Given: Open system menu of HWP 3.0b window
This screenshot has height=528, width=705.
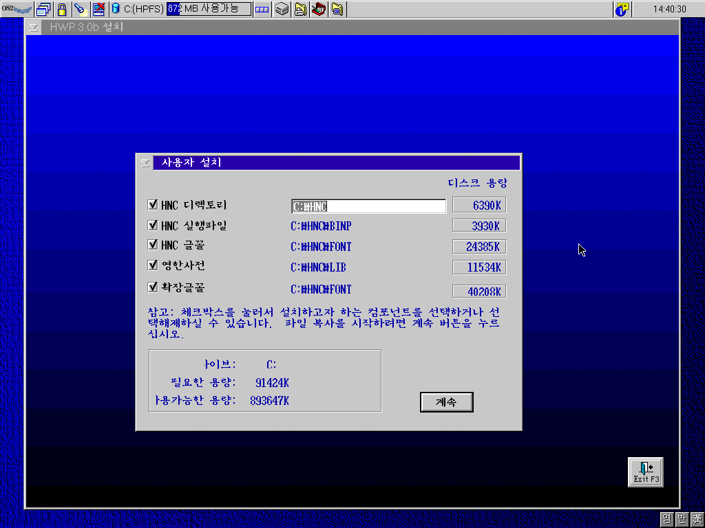Looking at the screenshot, I should click(x=33, y=27).
